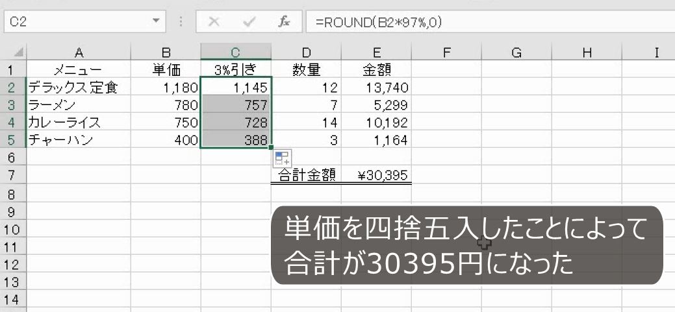
Task: Select row 1 header
Action: click(13, 69)
